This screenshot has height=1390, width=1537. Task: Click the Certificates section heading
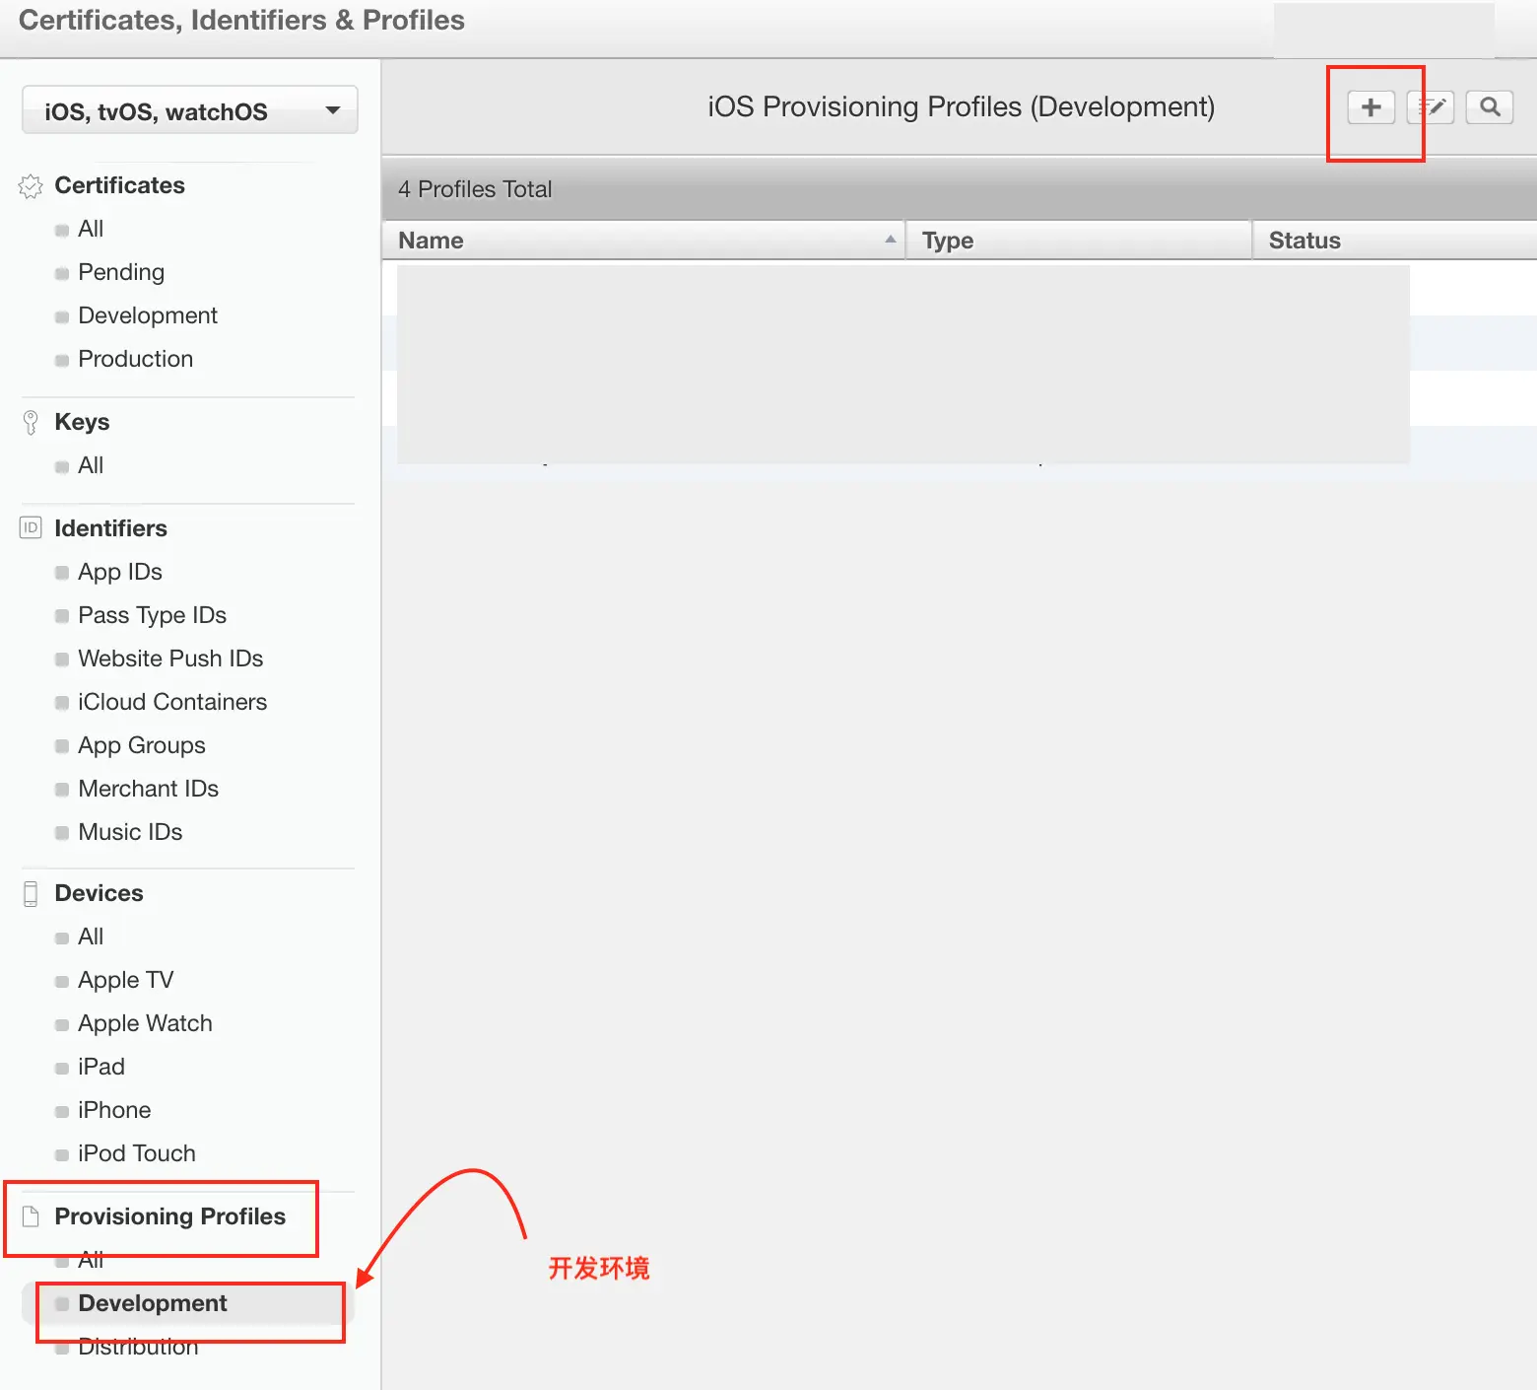(x=119, y=185)
